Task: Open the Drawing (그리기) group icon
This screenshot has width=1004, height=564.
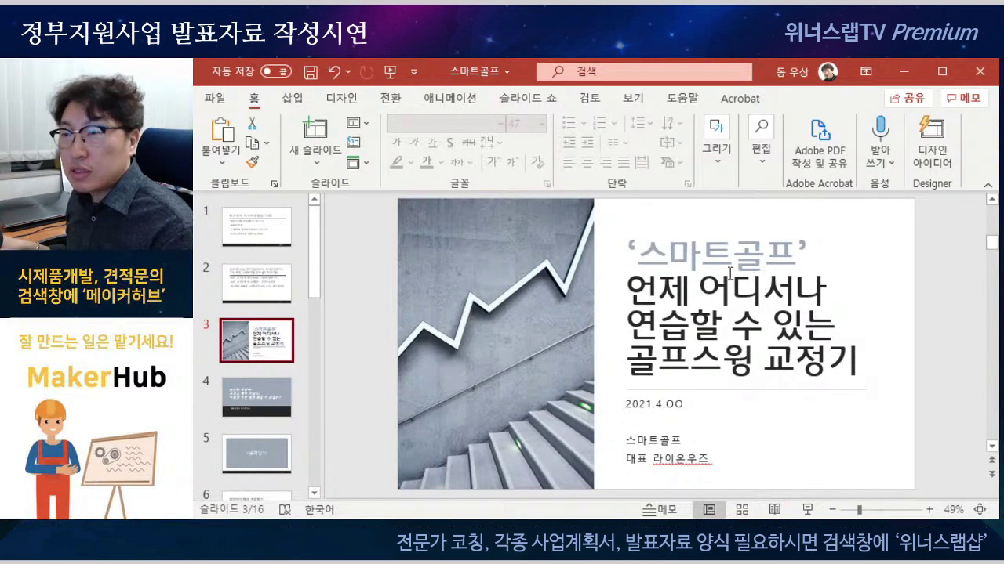Action: [x=716, y=127]
